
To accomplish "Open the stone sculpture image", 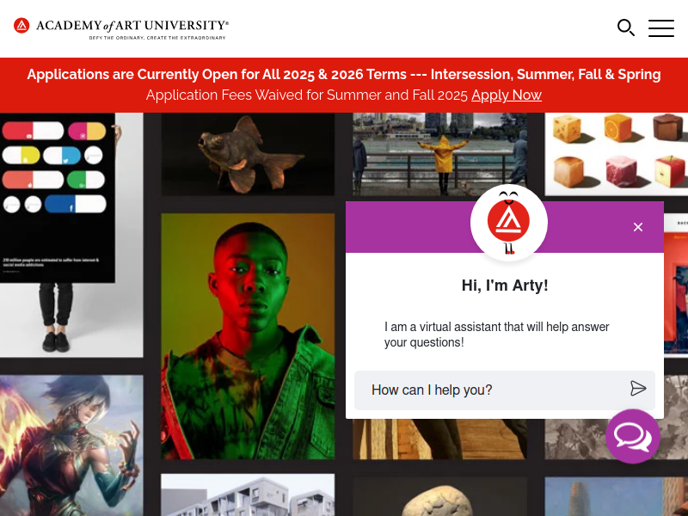I will tap(439, 497).
